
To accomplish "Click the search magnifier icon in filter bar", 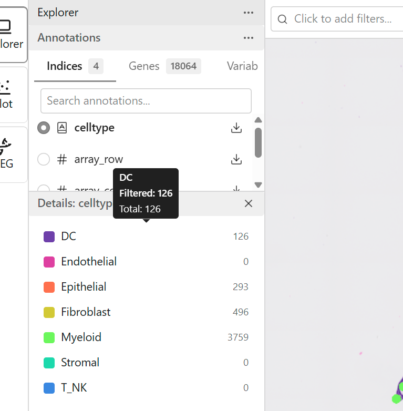I will pos(282,19).
